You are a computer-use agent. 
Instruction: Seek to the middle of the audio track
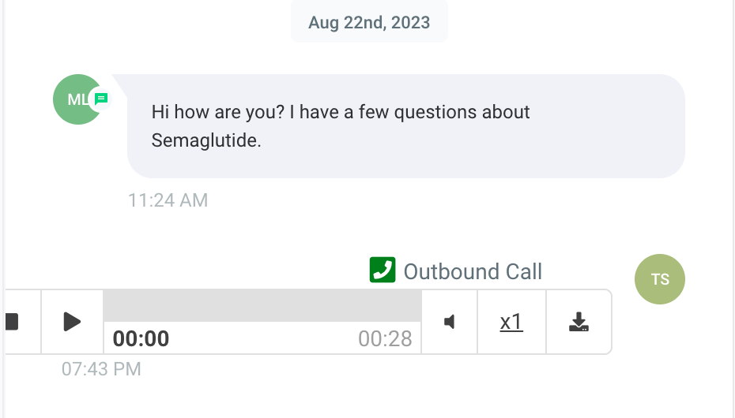pos(262,305)
